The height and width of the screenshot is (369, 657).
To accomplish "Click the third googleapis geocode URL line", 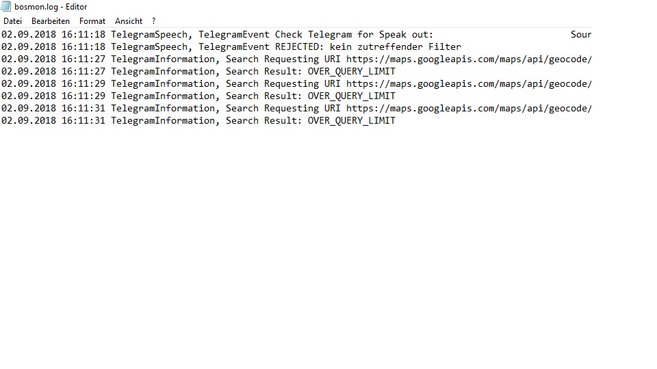I will (x=468, y=109).
